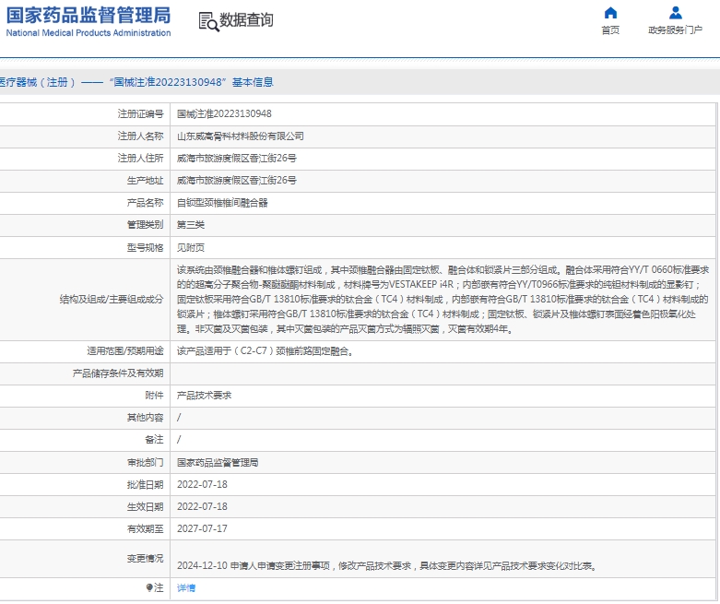The width and height of the screenshot is (720, 604).
Task: Click the 国家药品监督管理局 logo
Action: point(88,15)
